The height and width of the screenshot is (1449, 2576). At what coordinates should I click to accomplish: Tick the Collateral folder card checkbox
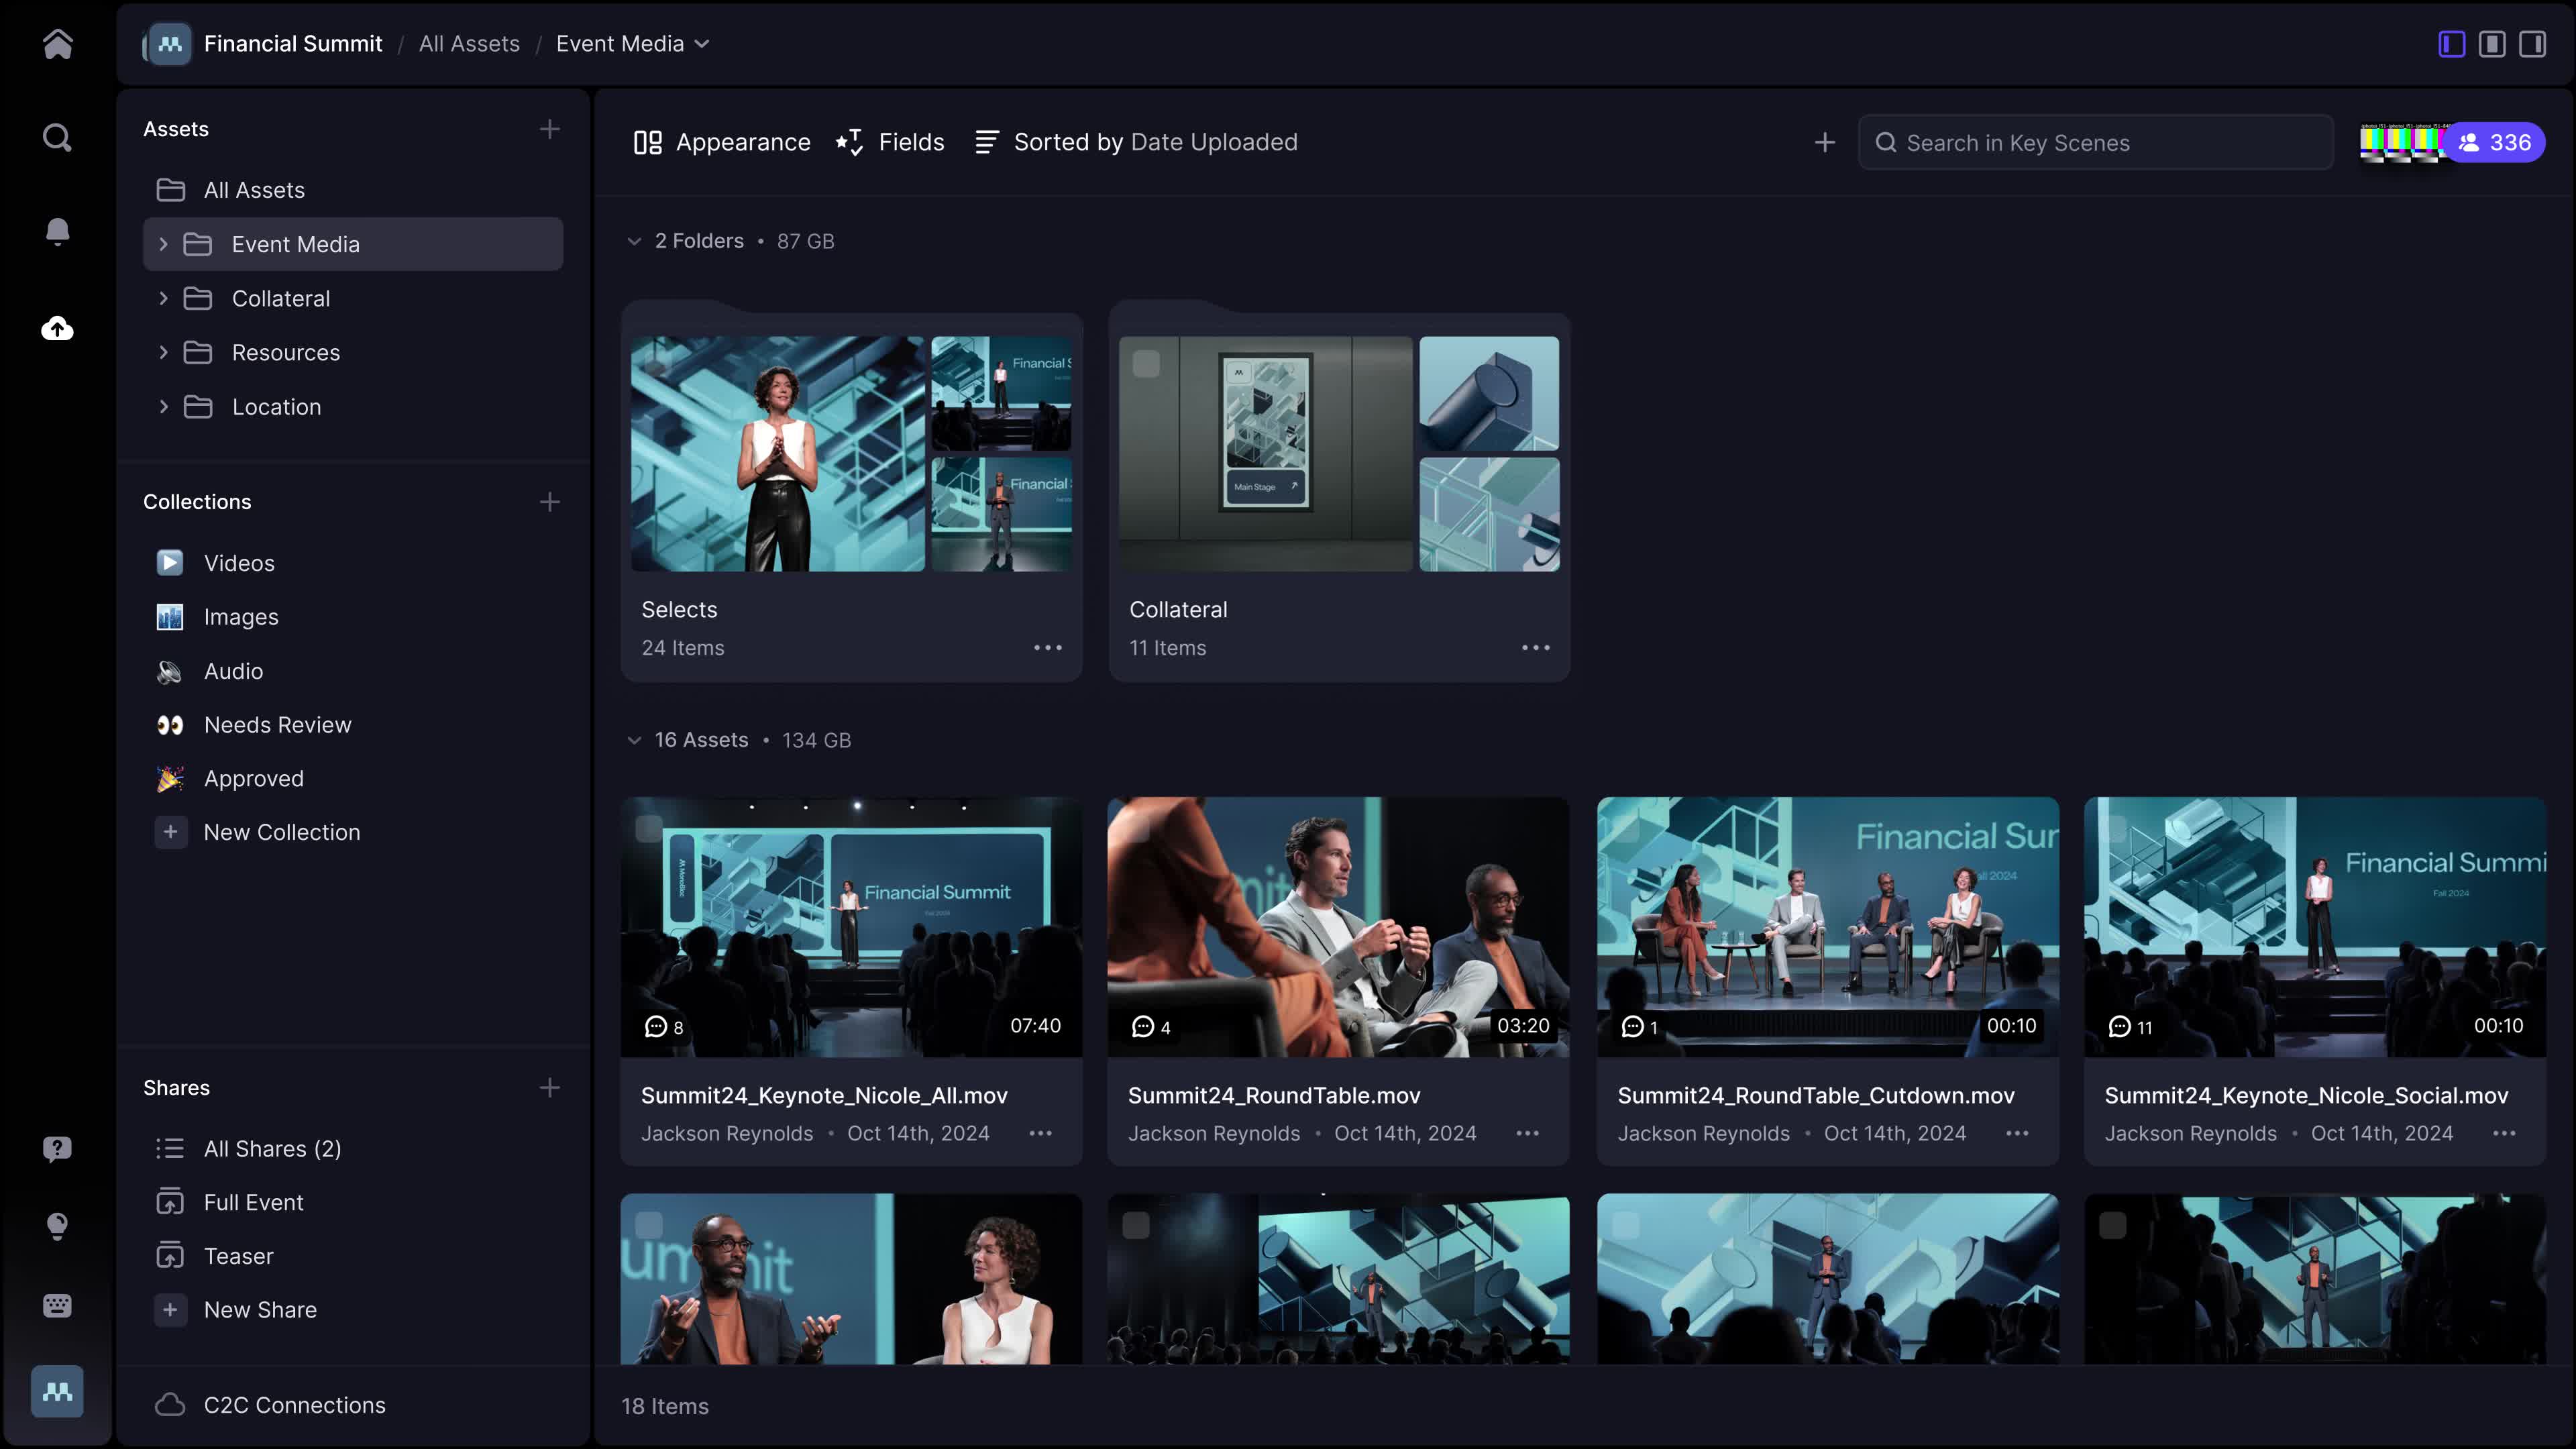tap(1146, 364)
